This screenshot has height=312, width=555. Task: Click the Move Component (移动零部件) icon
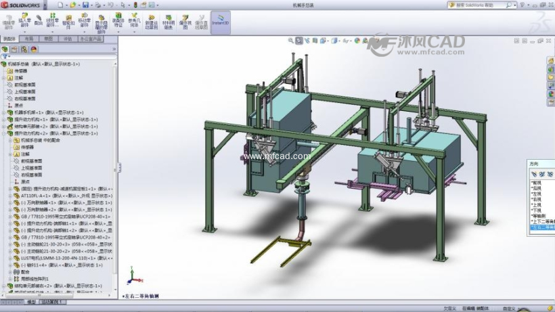pyautogui.click(x=85, y=21)
